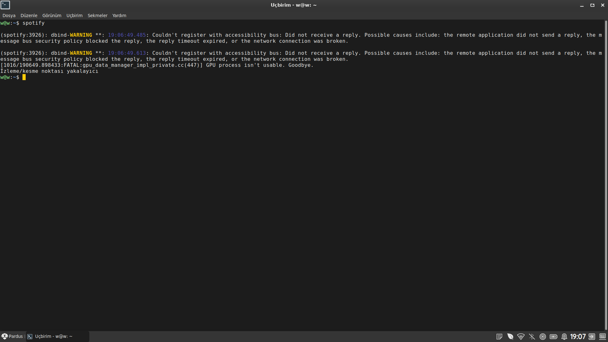Click the show desktop icon

tap(603, 337)
